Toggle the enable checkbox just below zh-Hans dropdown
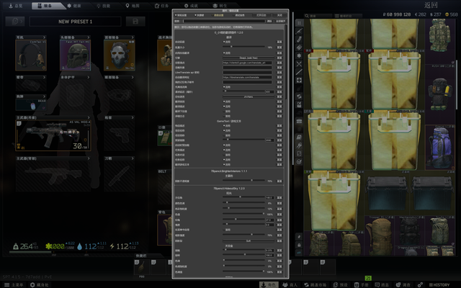 click(x=224, y=102)
